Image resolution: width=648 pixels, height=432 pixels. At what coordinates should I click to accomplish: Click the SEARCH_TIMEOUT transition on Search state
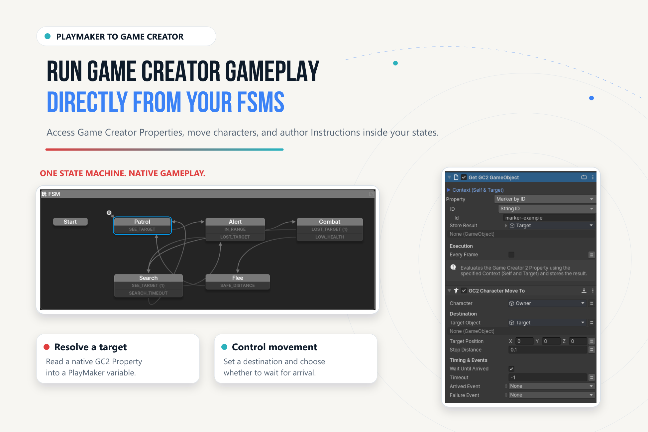click(148, 293)
